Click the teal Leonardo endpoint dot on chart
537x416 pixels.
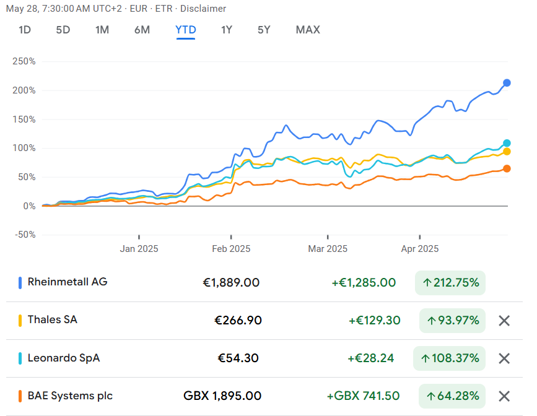tap(507, 143)
